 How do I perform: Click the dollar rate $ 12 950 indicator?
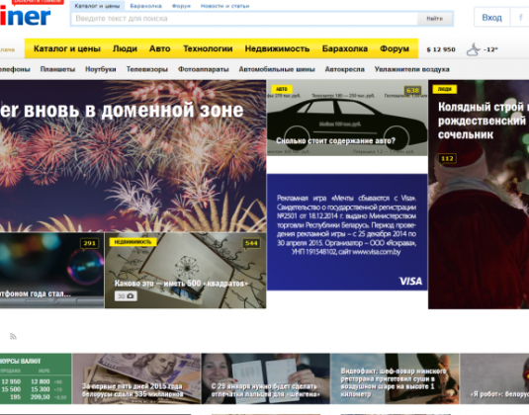pos(441,49)
